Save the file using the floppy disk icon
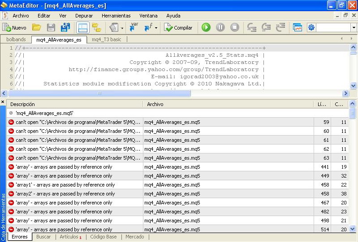Screen dimensions: 358x242 click(51, 28)
